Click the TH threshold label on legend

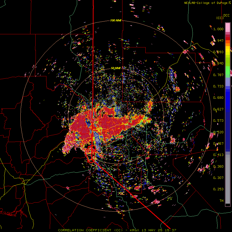coord(221,201)
